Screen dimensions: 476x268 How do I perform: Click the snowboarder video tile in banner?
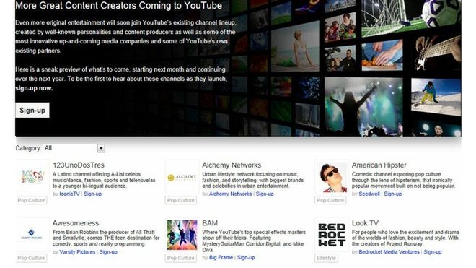(x=436, y=97)
